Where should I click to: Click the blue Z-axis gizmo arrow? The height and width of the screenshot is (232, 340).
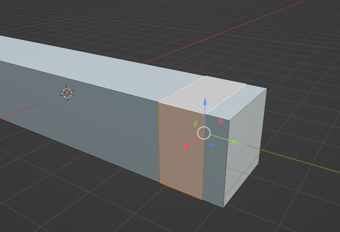[205, 102]
